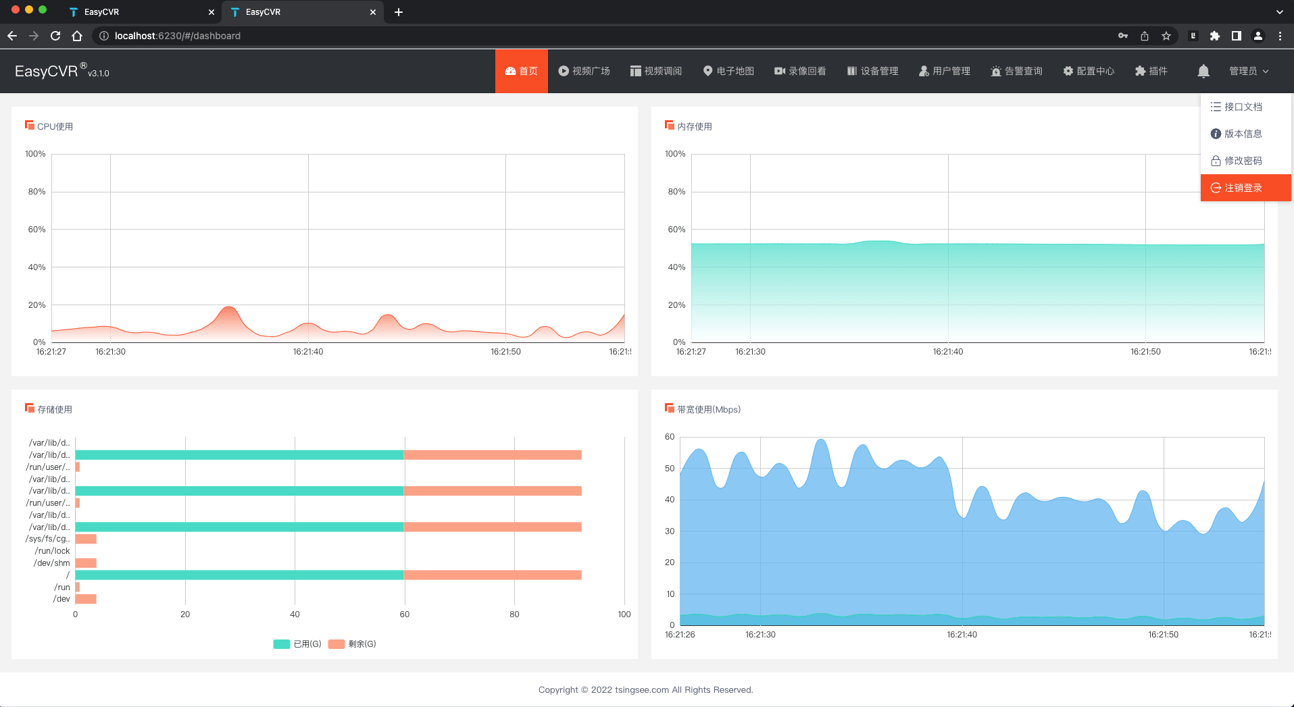Open the browser profile icon
Viewport: 1294px width, 707px height.
click(1258, 36)
